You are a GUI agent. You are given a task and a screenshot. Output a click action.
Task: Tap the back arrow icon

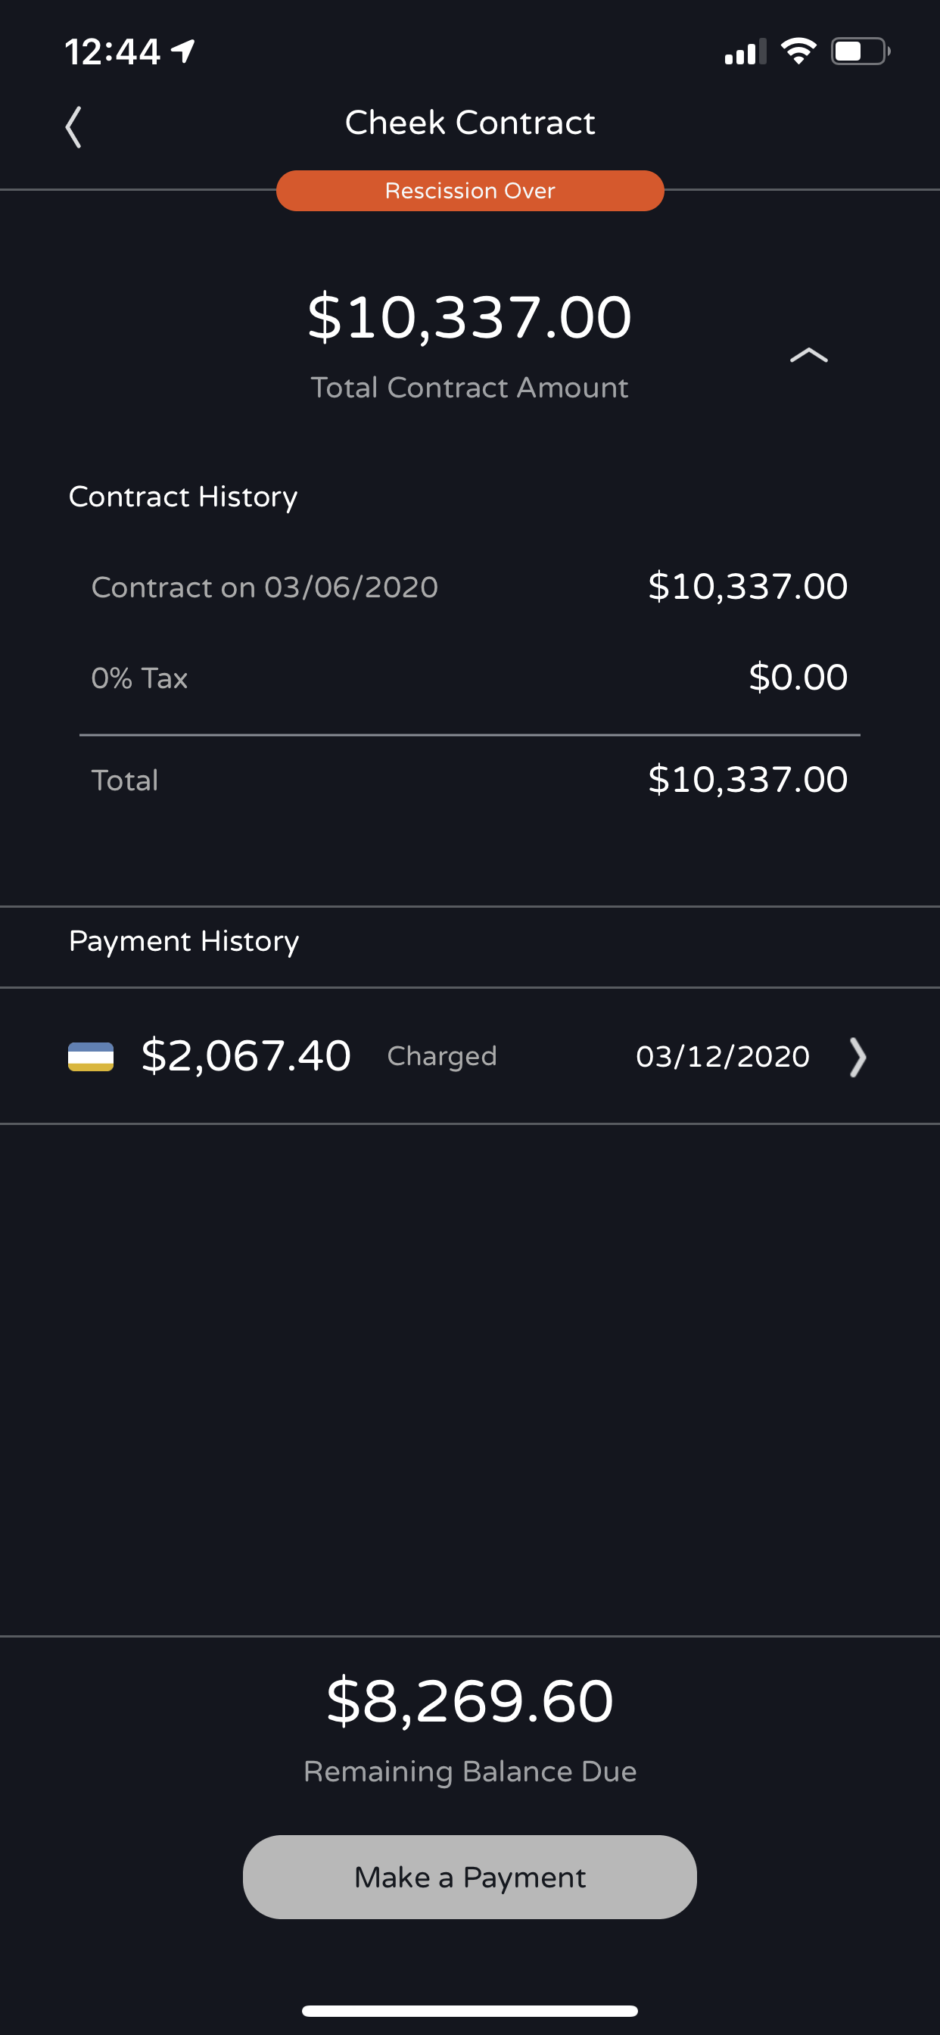tap(73, 127)
